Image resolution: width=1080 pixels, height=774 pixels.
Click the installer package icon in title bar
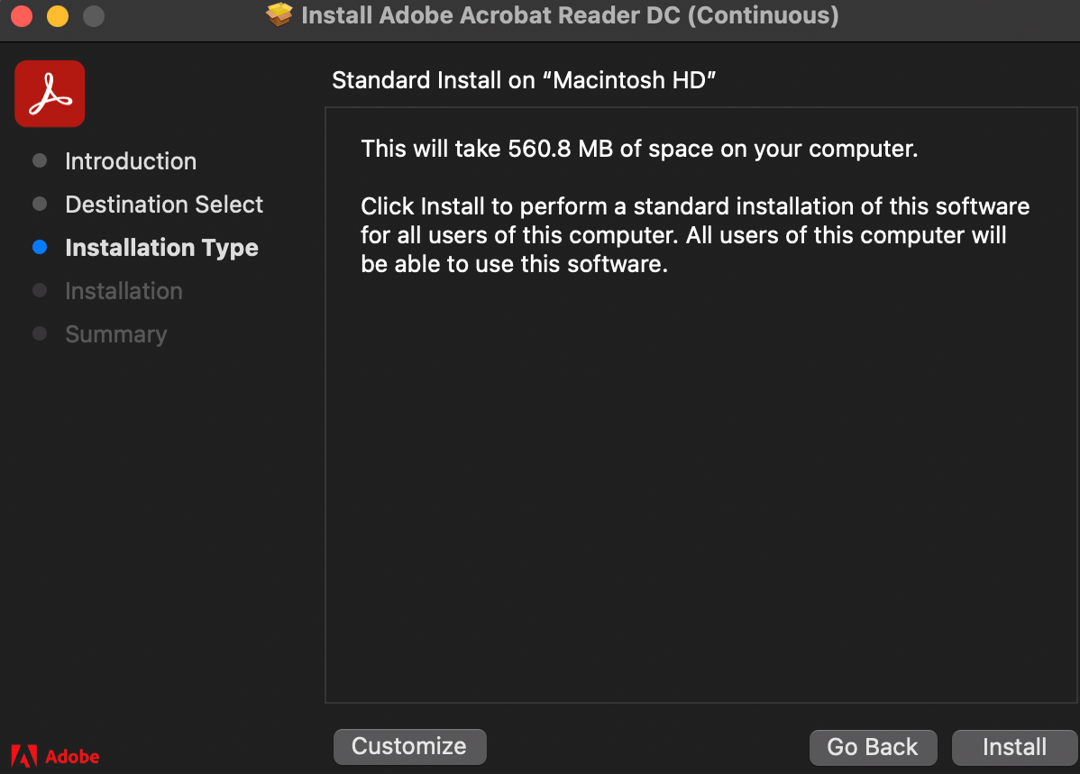coord(280,15)
